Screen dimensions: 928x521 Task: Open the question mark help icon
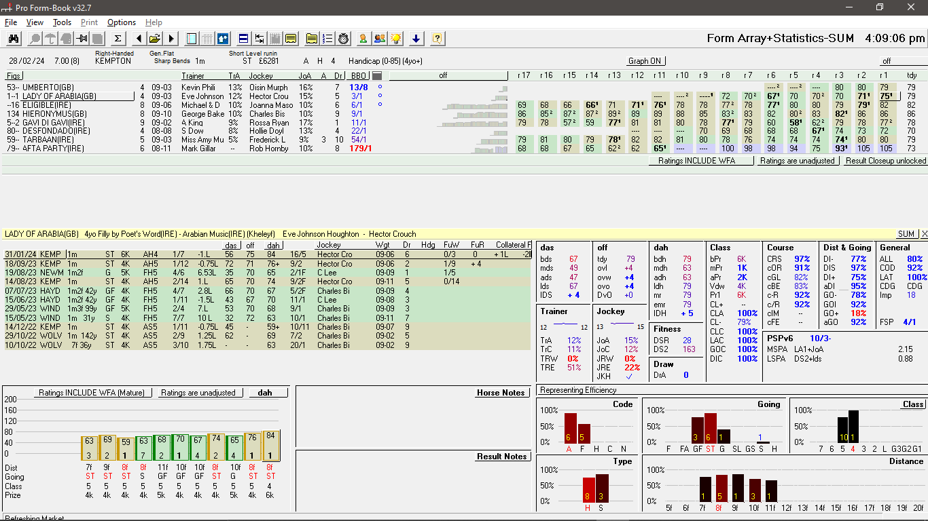(438, 39)
